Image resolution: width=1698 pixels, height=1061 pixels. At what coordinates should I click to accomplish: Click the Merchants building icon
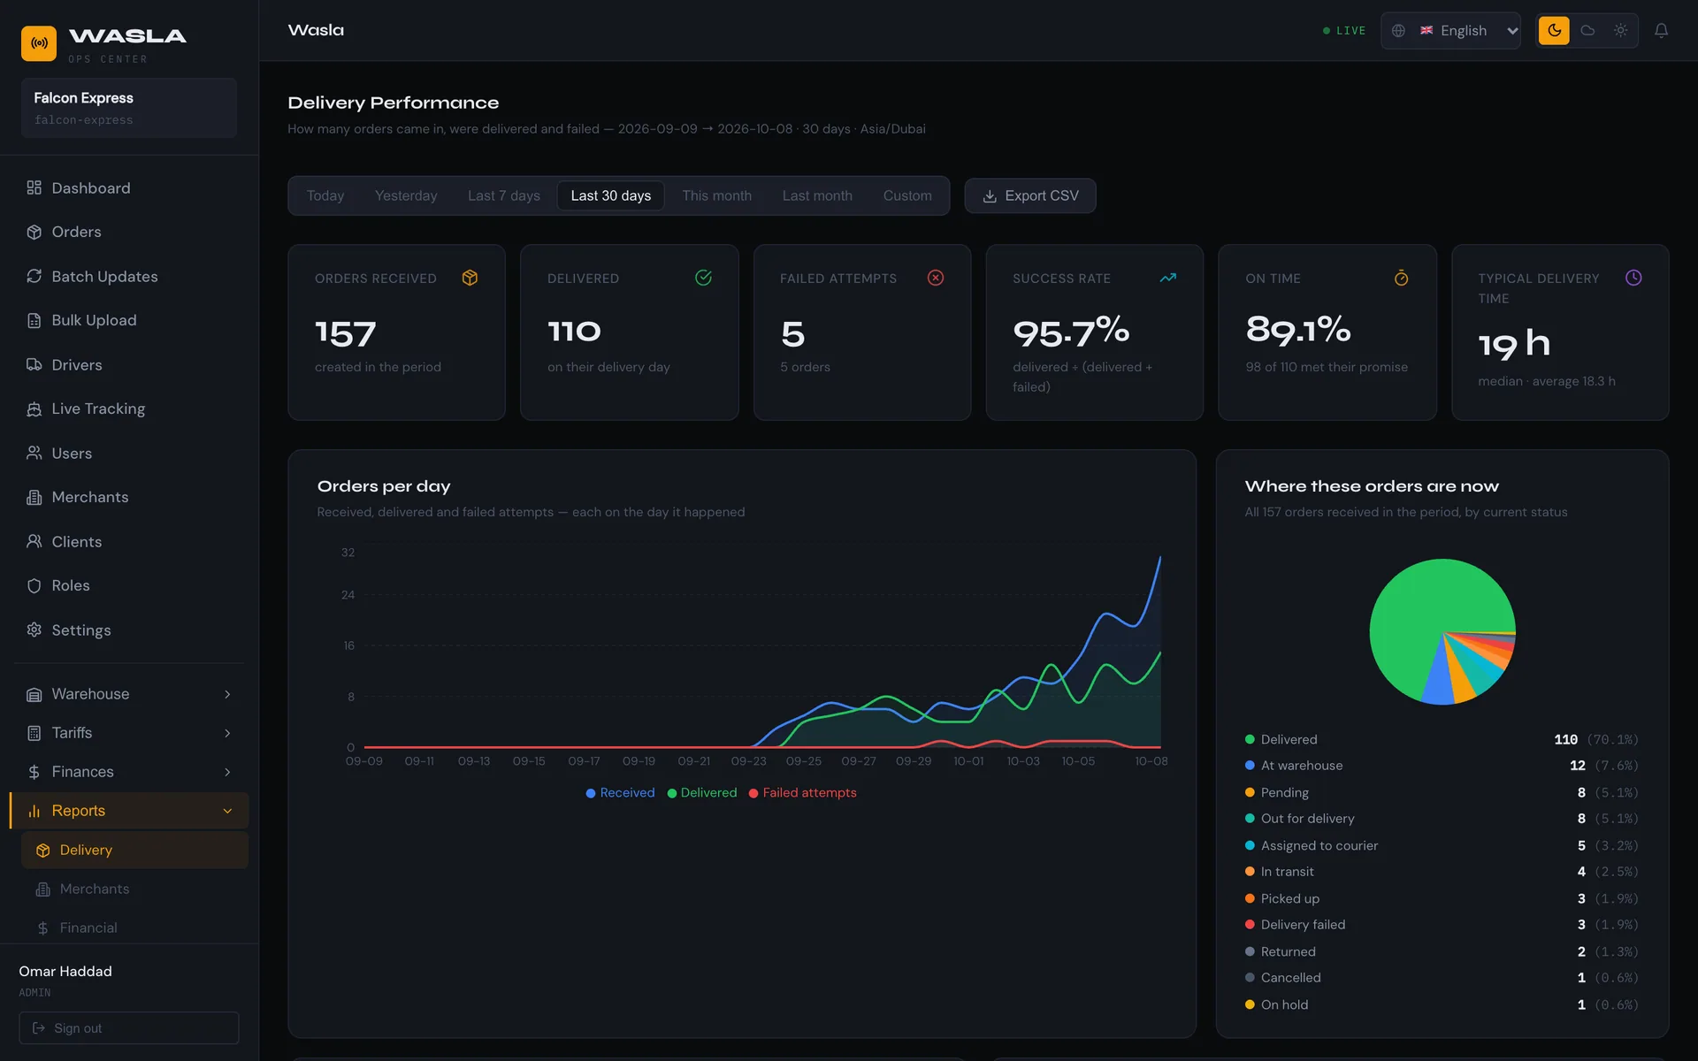pyautogui.click(x=34, y=497)
